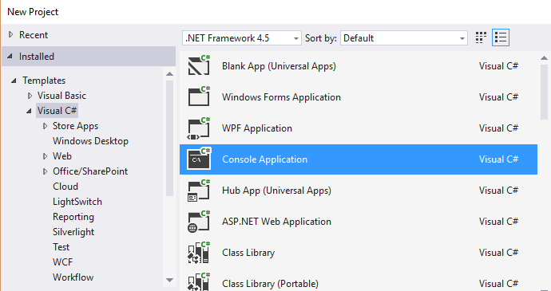Image resolution: width=551 pixels, height=291 pixels.
Task: Click the Class Library (Portable) icon
Action: click(199, 281)
